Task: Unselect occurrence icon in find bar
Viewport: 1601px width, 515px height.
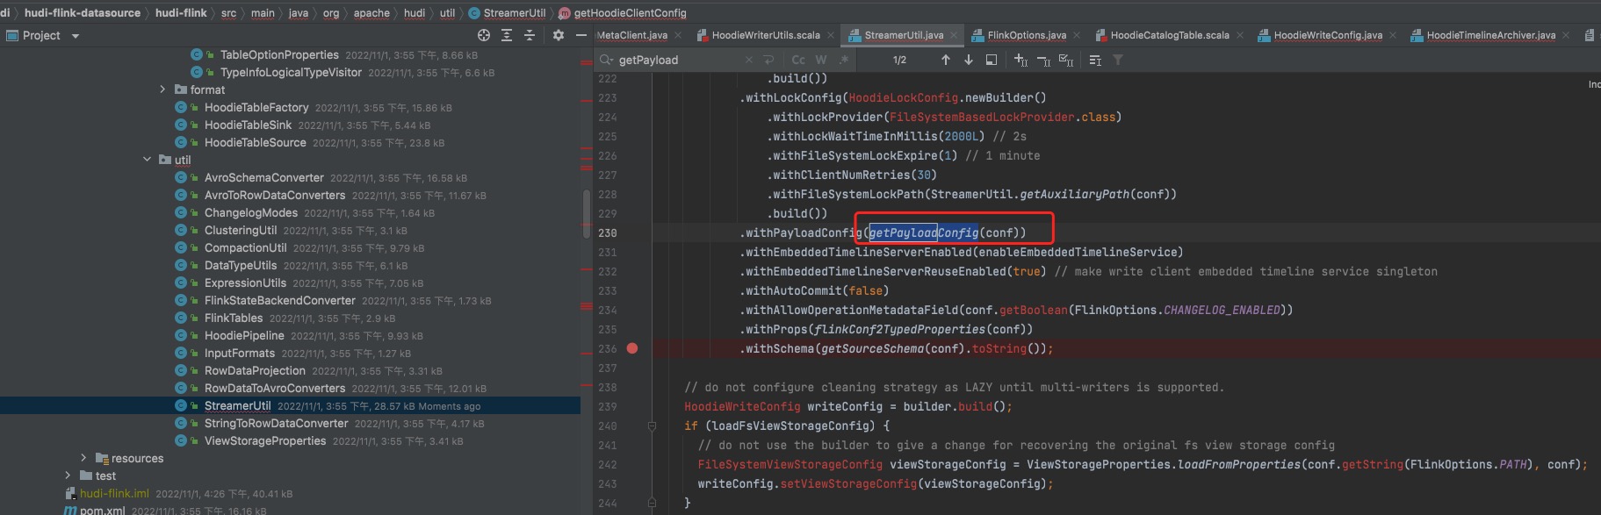Action: click(1043, 60)
